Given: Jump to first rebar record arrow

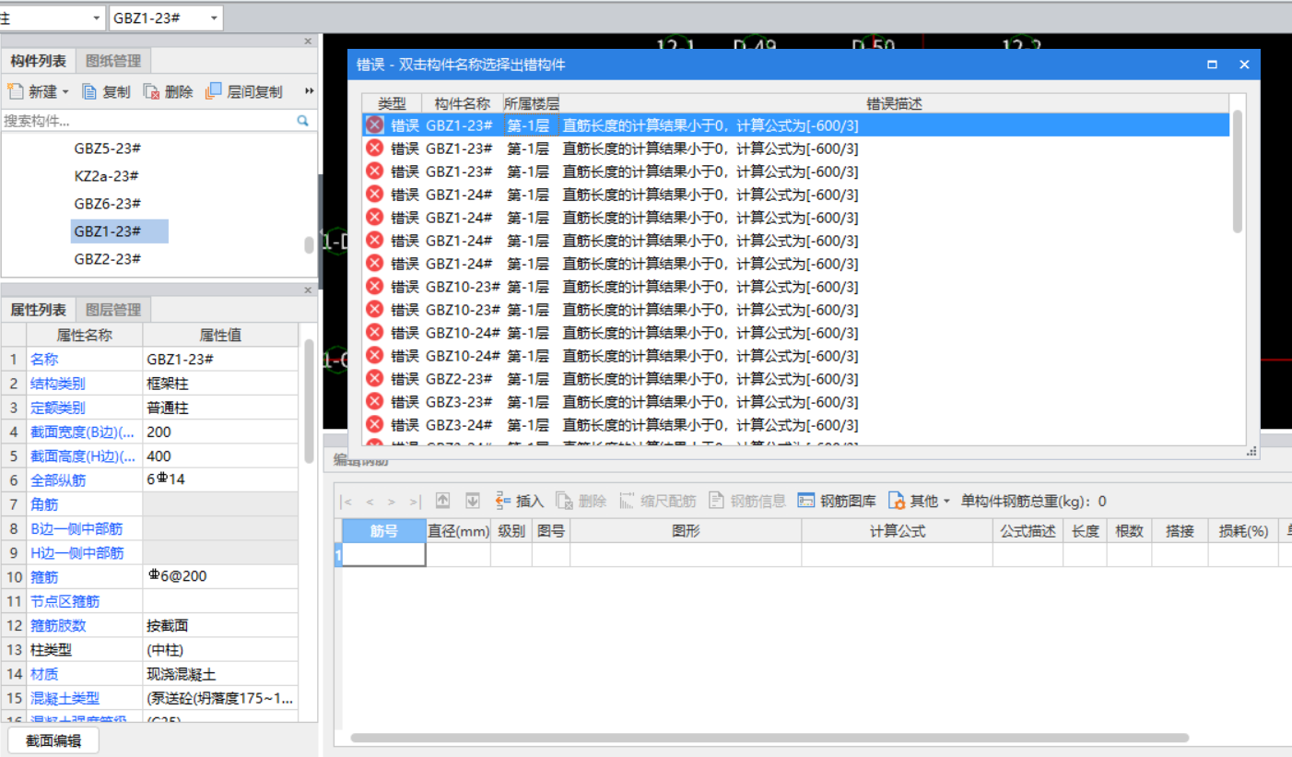Looking at the screenshot, I should pyautogui.click(x=346, y=502).
